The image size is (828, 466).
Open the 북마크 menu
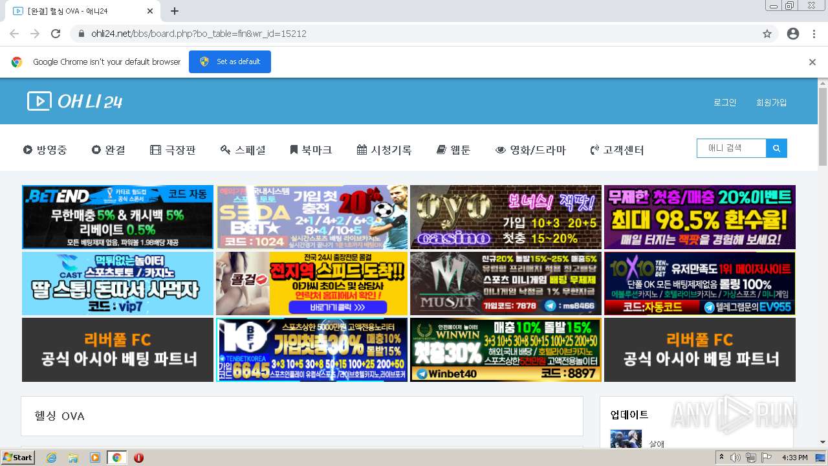coord(311,150)
